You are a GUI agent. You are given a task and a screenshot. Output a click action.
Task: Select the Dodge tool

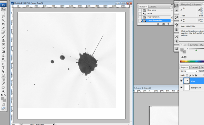point(3,59)
